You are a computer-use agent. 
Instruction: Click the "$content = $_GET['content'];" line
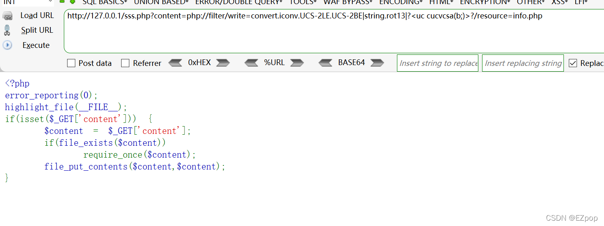click(x=118, y=131)
